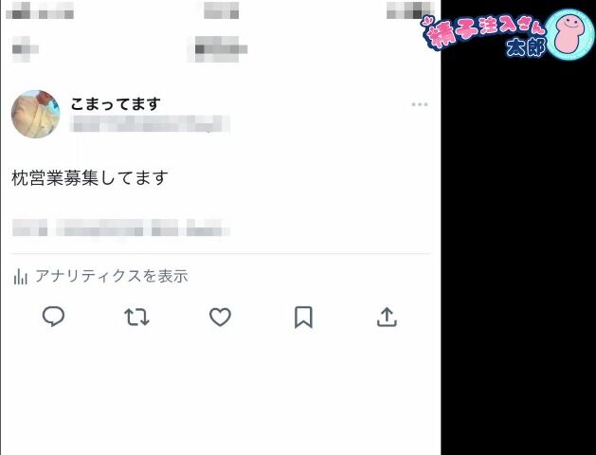Open the share upload arrow icon
Viewport: 596px width, 455px height.
(387, 317)
